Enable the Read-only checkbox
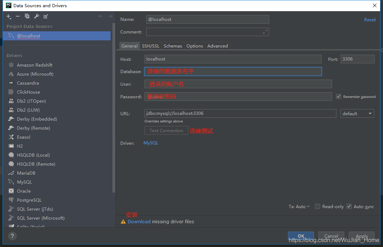 (318, 206)
